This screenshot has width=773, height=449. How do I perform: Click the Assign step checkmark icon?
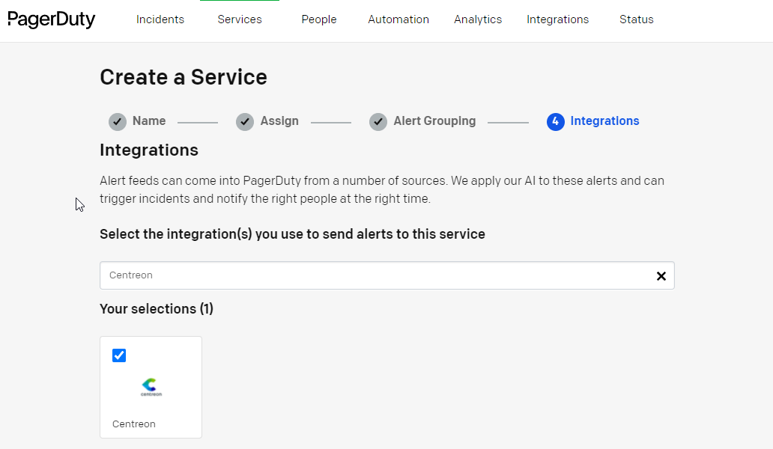coord(245,121)
